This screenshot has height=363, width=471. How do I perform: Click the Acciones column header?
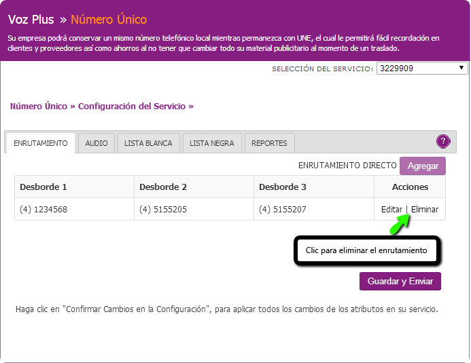410,187
